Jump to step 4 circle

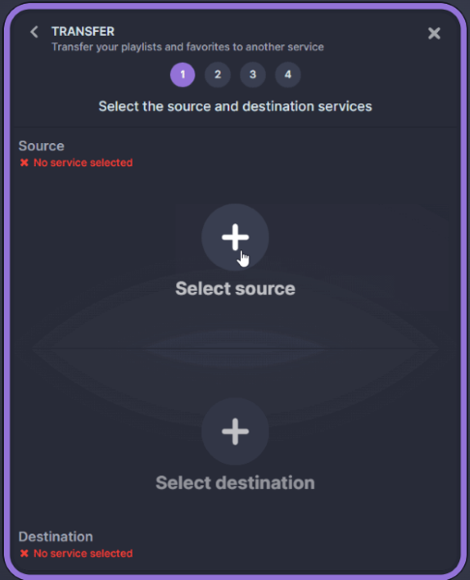(288, 74)
